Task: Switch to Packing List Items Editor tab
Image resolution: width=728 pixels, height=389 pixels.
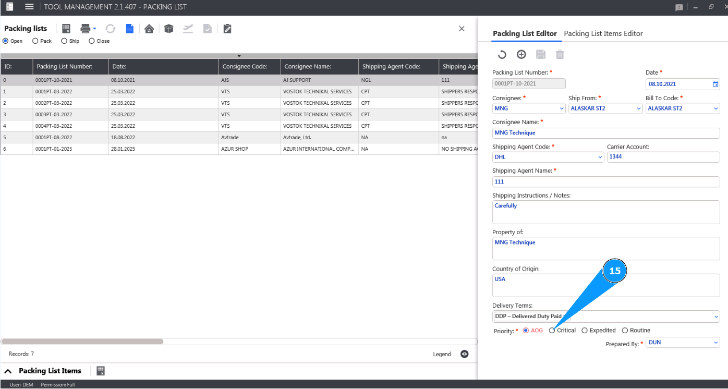Action: (603, 33)
